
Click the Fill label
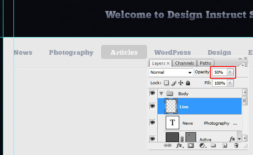207,83
